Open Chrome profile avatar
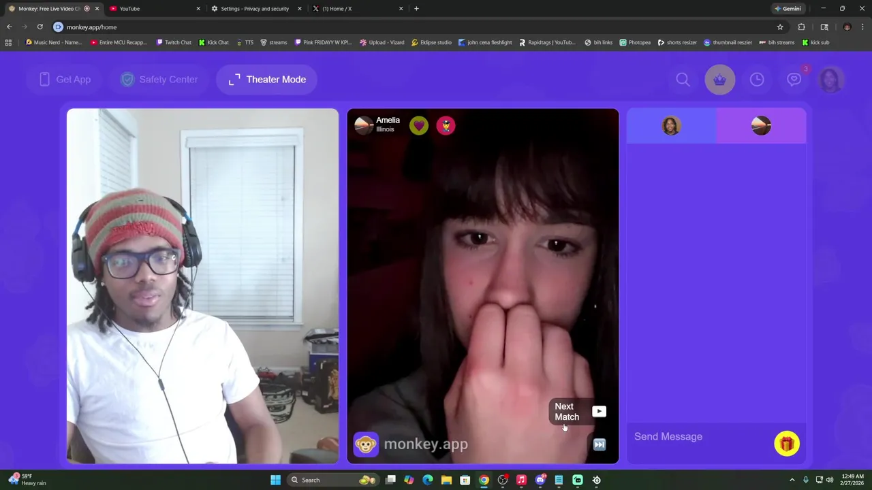 tap(847, 27)
